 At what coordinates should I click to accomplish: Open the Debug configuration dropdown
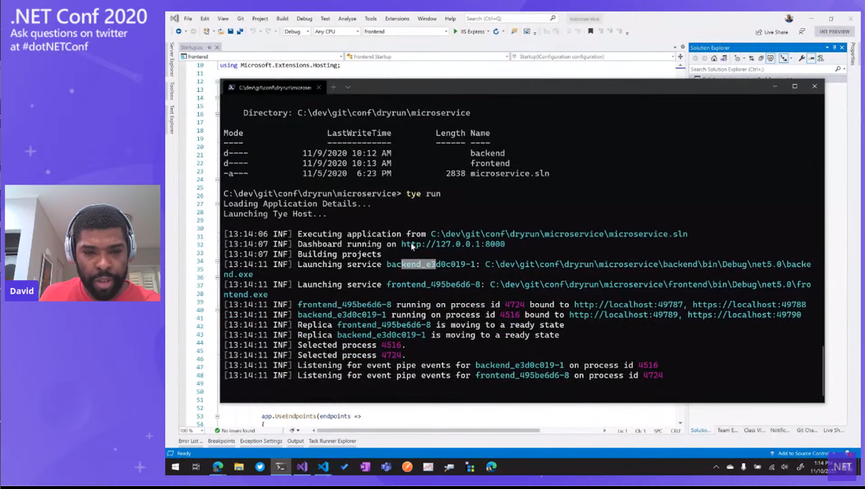296,32
